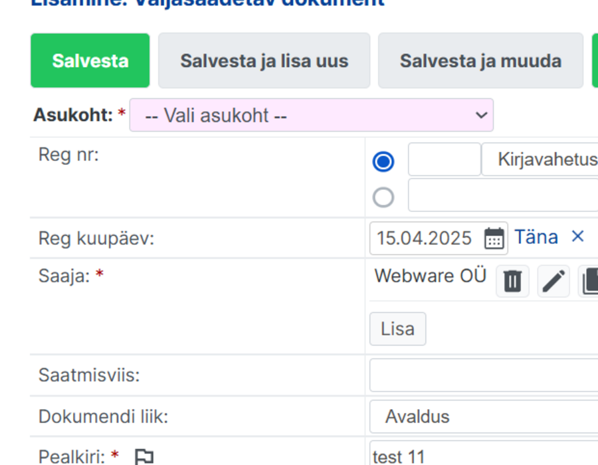Click the flag icon beside Pealkiri
The image size is (598, 465).
144,456
